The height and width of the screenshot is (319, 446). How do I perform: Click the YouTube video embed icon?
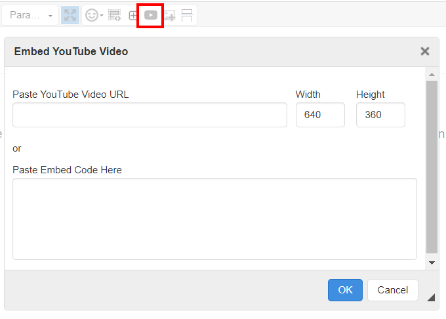coord(151,15)
